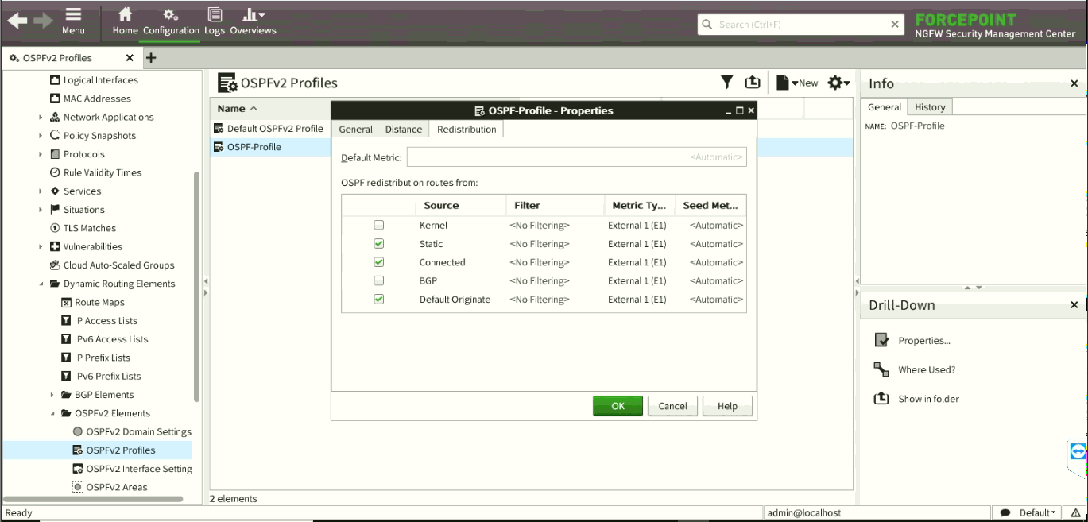This screenshot has width=1088, height=522.
Task: Enable the BGP redistribution checkbox
Action: pyautogui.click(x=379, y=280)
